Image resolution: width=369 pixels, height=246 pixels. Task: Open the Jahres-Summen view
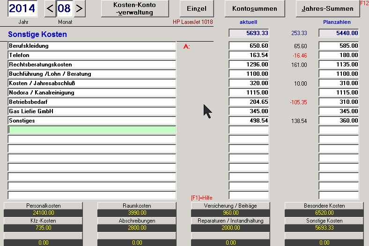327,8
